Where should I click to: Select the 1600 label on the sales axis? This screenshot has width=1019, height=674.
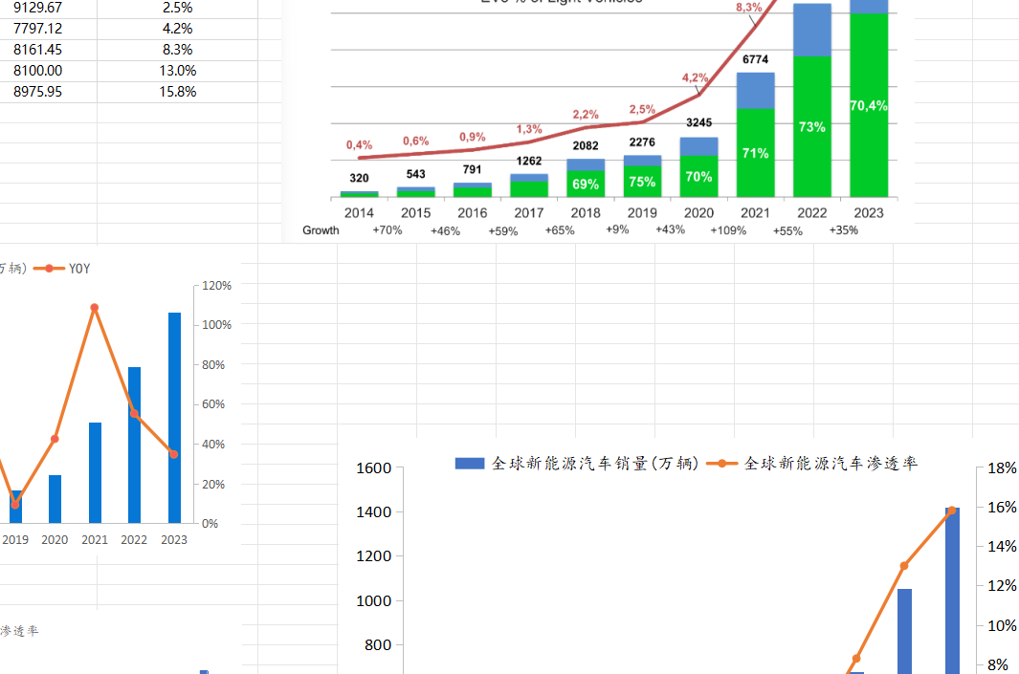373,467
